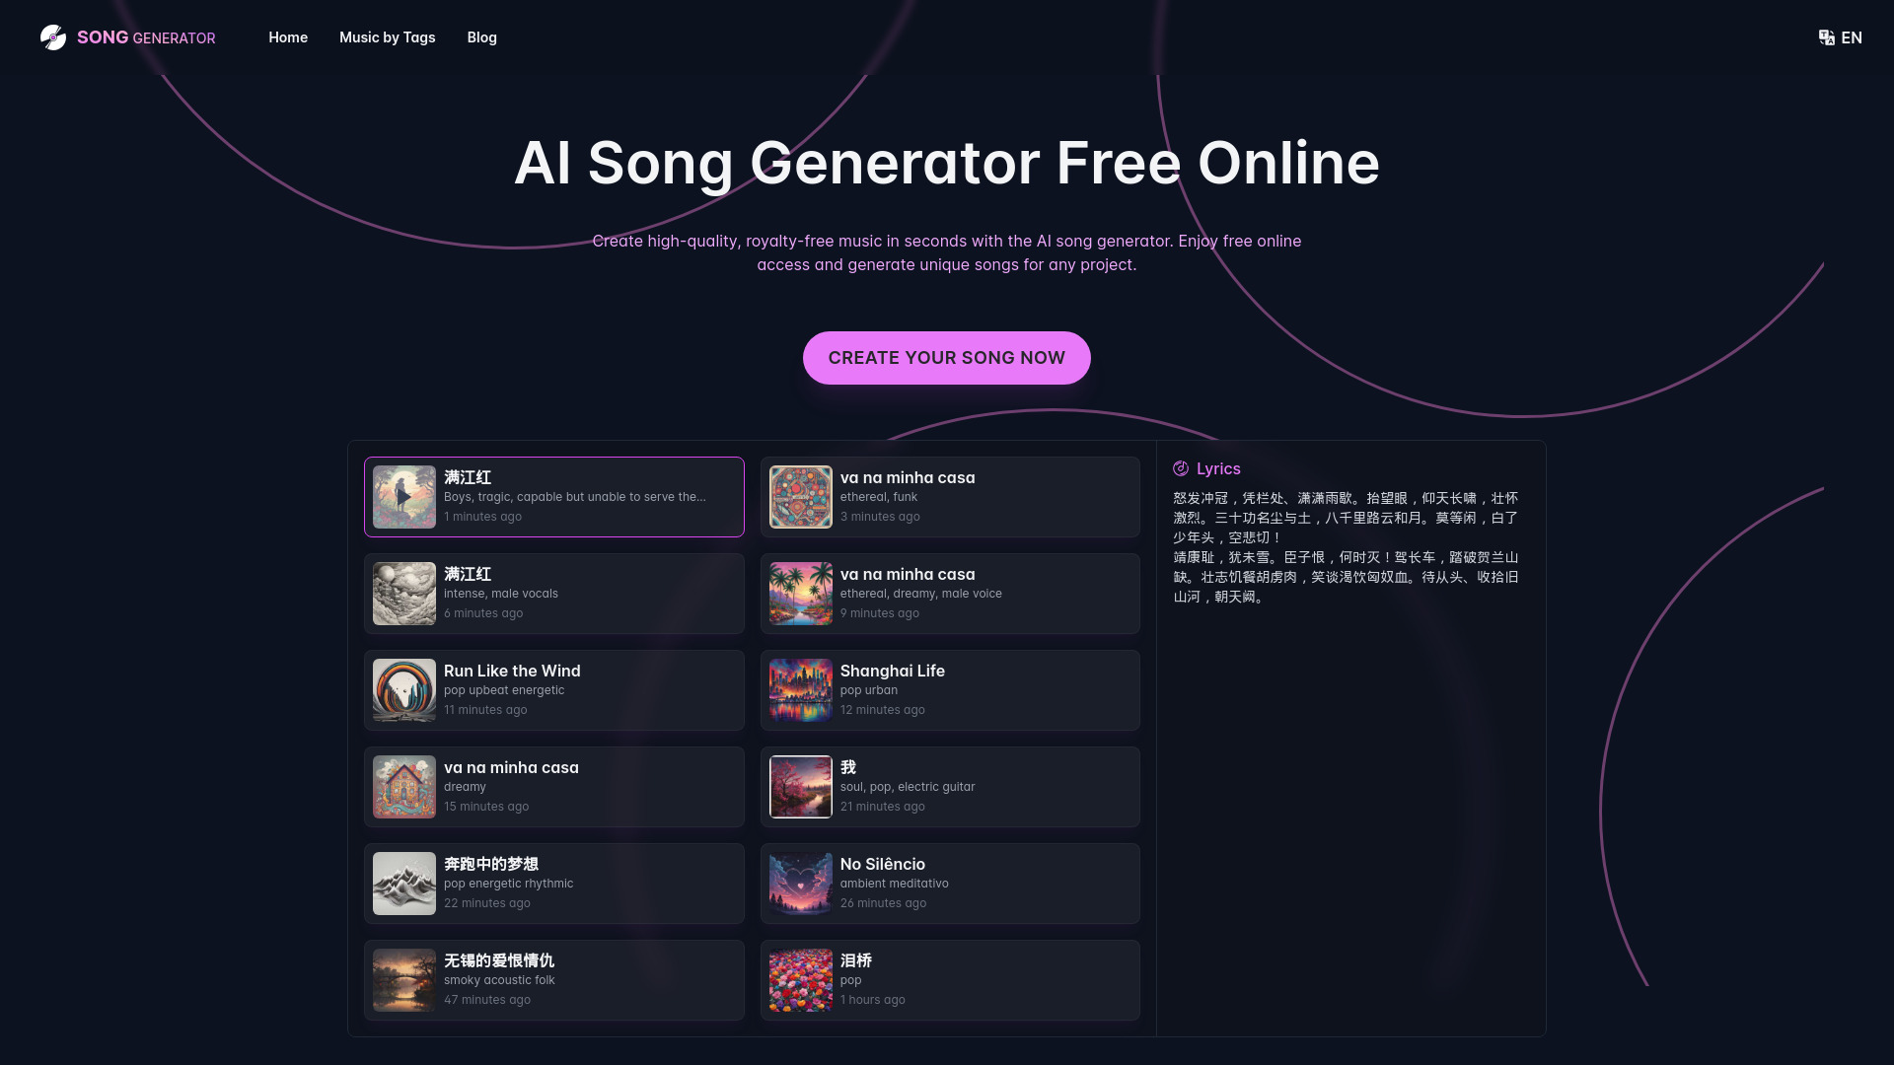The image size is (1894, 1065).
Task: Toggle the Lyrics panel visibility
Action: (x=1205, y=468)
